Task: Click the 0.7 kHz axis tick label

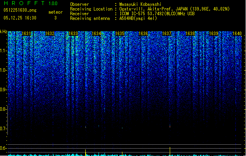Action: pyautogui.click(x=3, y=129)
